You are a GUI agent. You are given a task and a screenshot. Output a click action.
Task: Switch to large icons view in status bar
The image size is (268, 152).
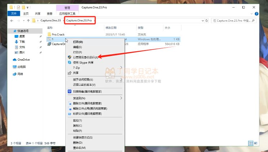[x=256, y=143]
